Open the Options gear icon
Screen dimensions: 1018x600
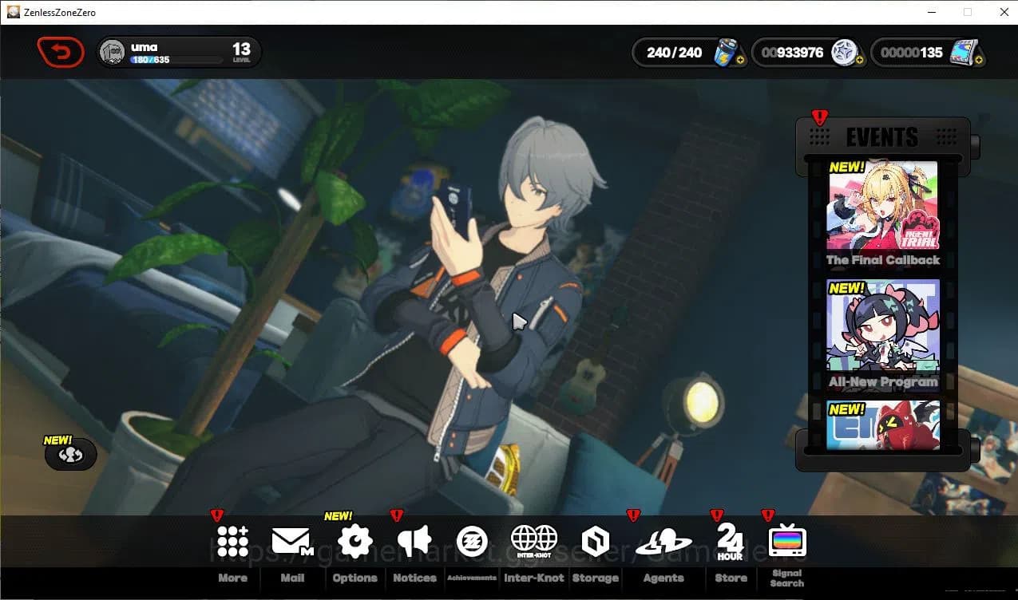click(355, 542)
